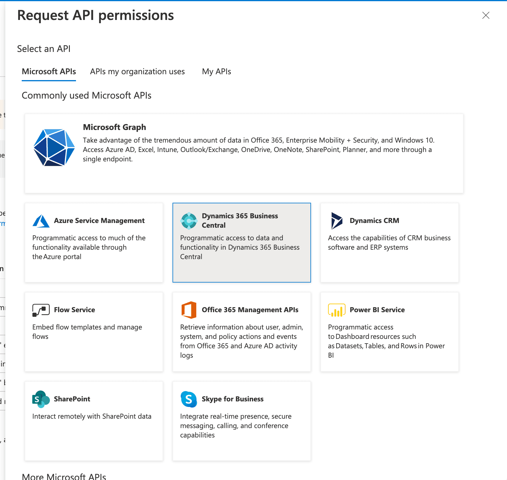Click the Dynamics 365 Business Central icon
507x480 pixels.
coord(189,220)
